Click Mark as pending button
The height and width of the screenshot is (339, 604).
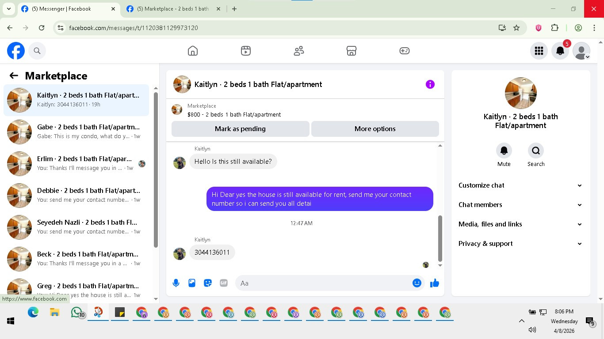[240, 129]
